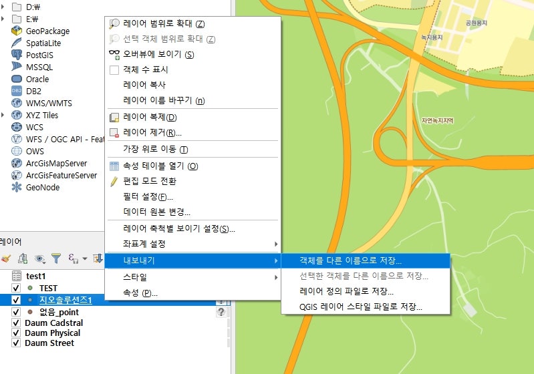This screenshot has width=534, height=374.
Task: Click the test1 table icon
Action: (16, 276)
